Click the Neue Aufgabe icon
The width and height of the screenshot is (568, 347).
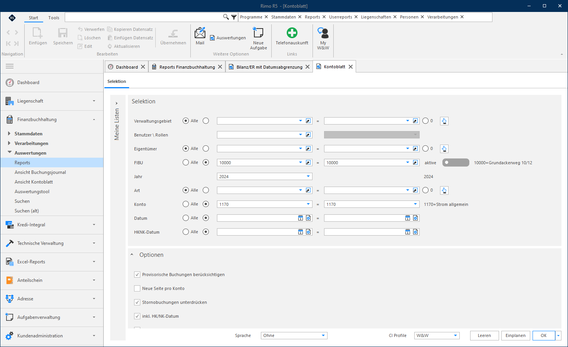258,33
